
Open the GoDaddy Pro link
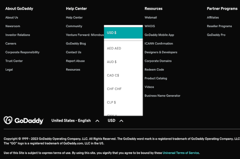pos(216,35)
